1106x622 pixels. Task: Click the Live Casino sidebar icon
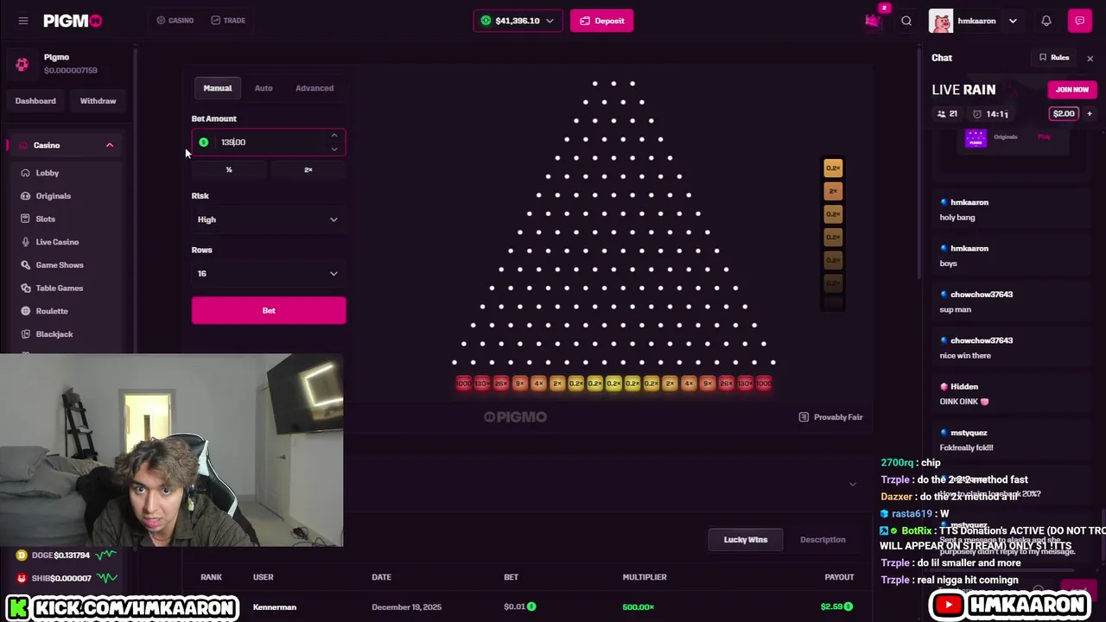[x=25, y=242]
